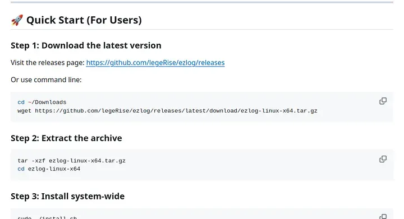Click the sudo ./install.sh command text
404x219 pixels.
click(47, 217)
